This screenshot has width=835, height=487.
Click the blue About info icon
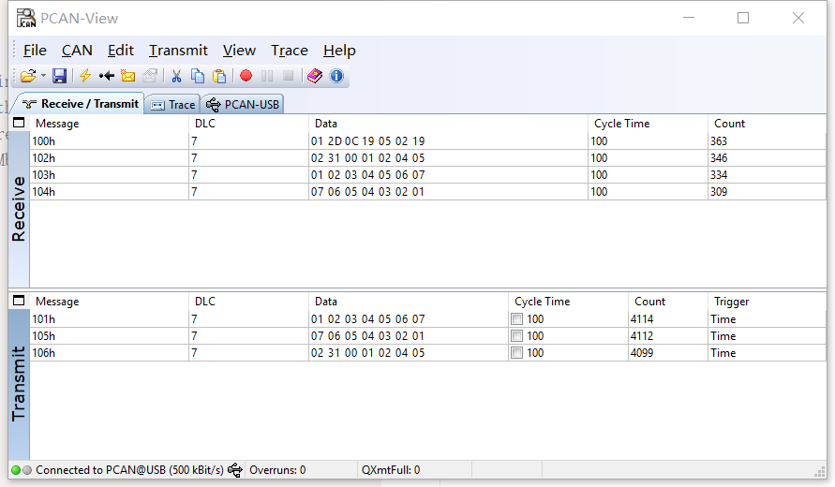(336, 76)
